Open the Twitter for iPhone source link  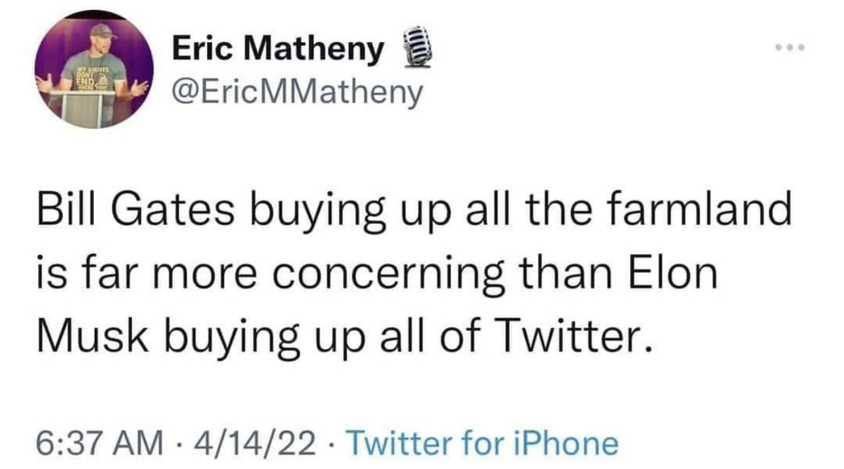tap(482, 443)
